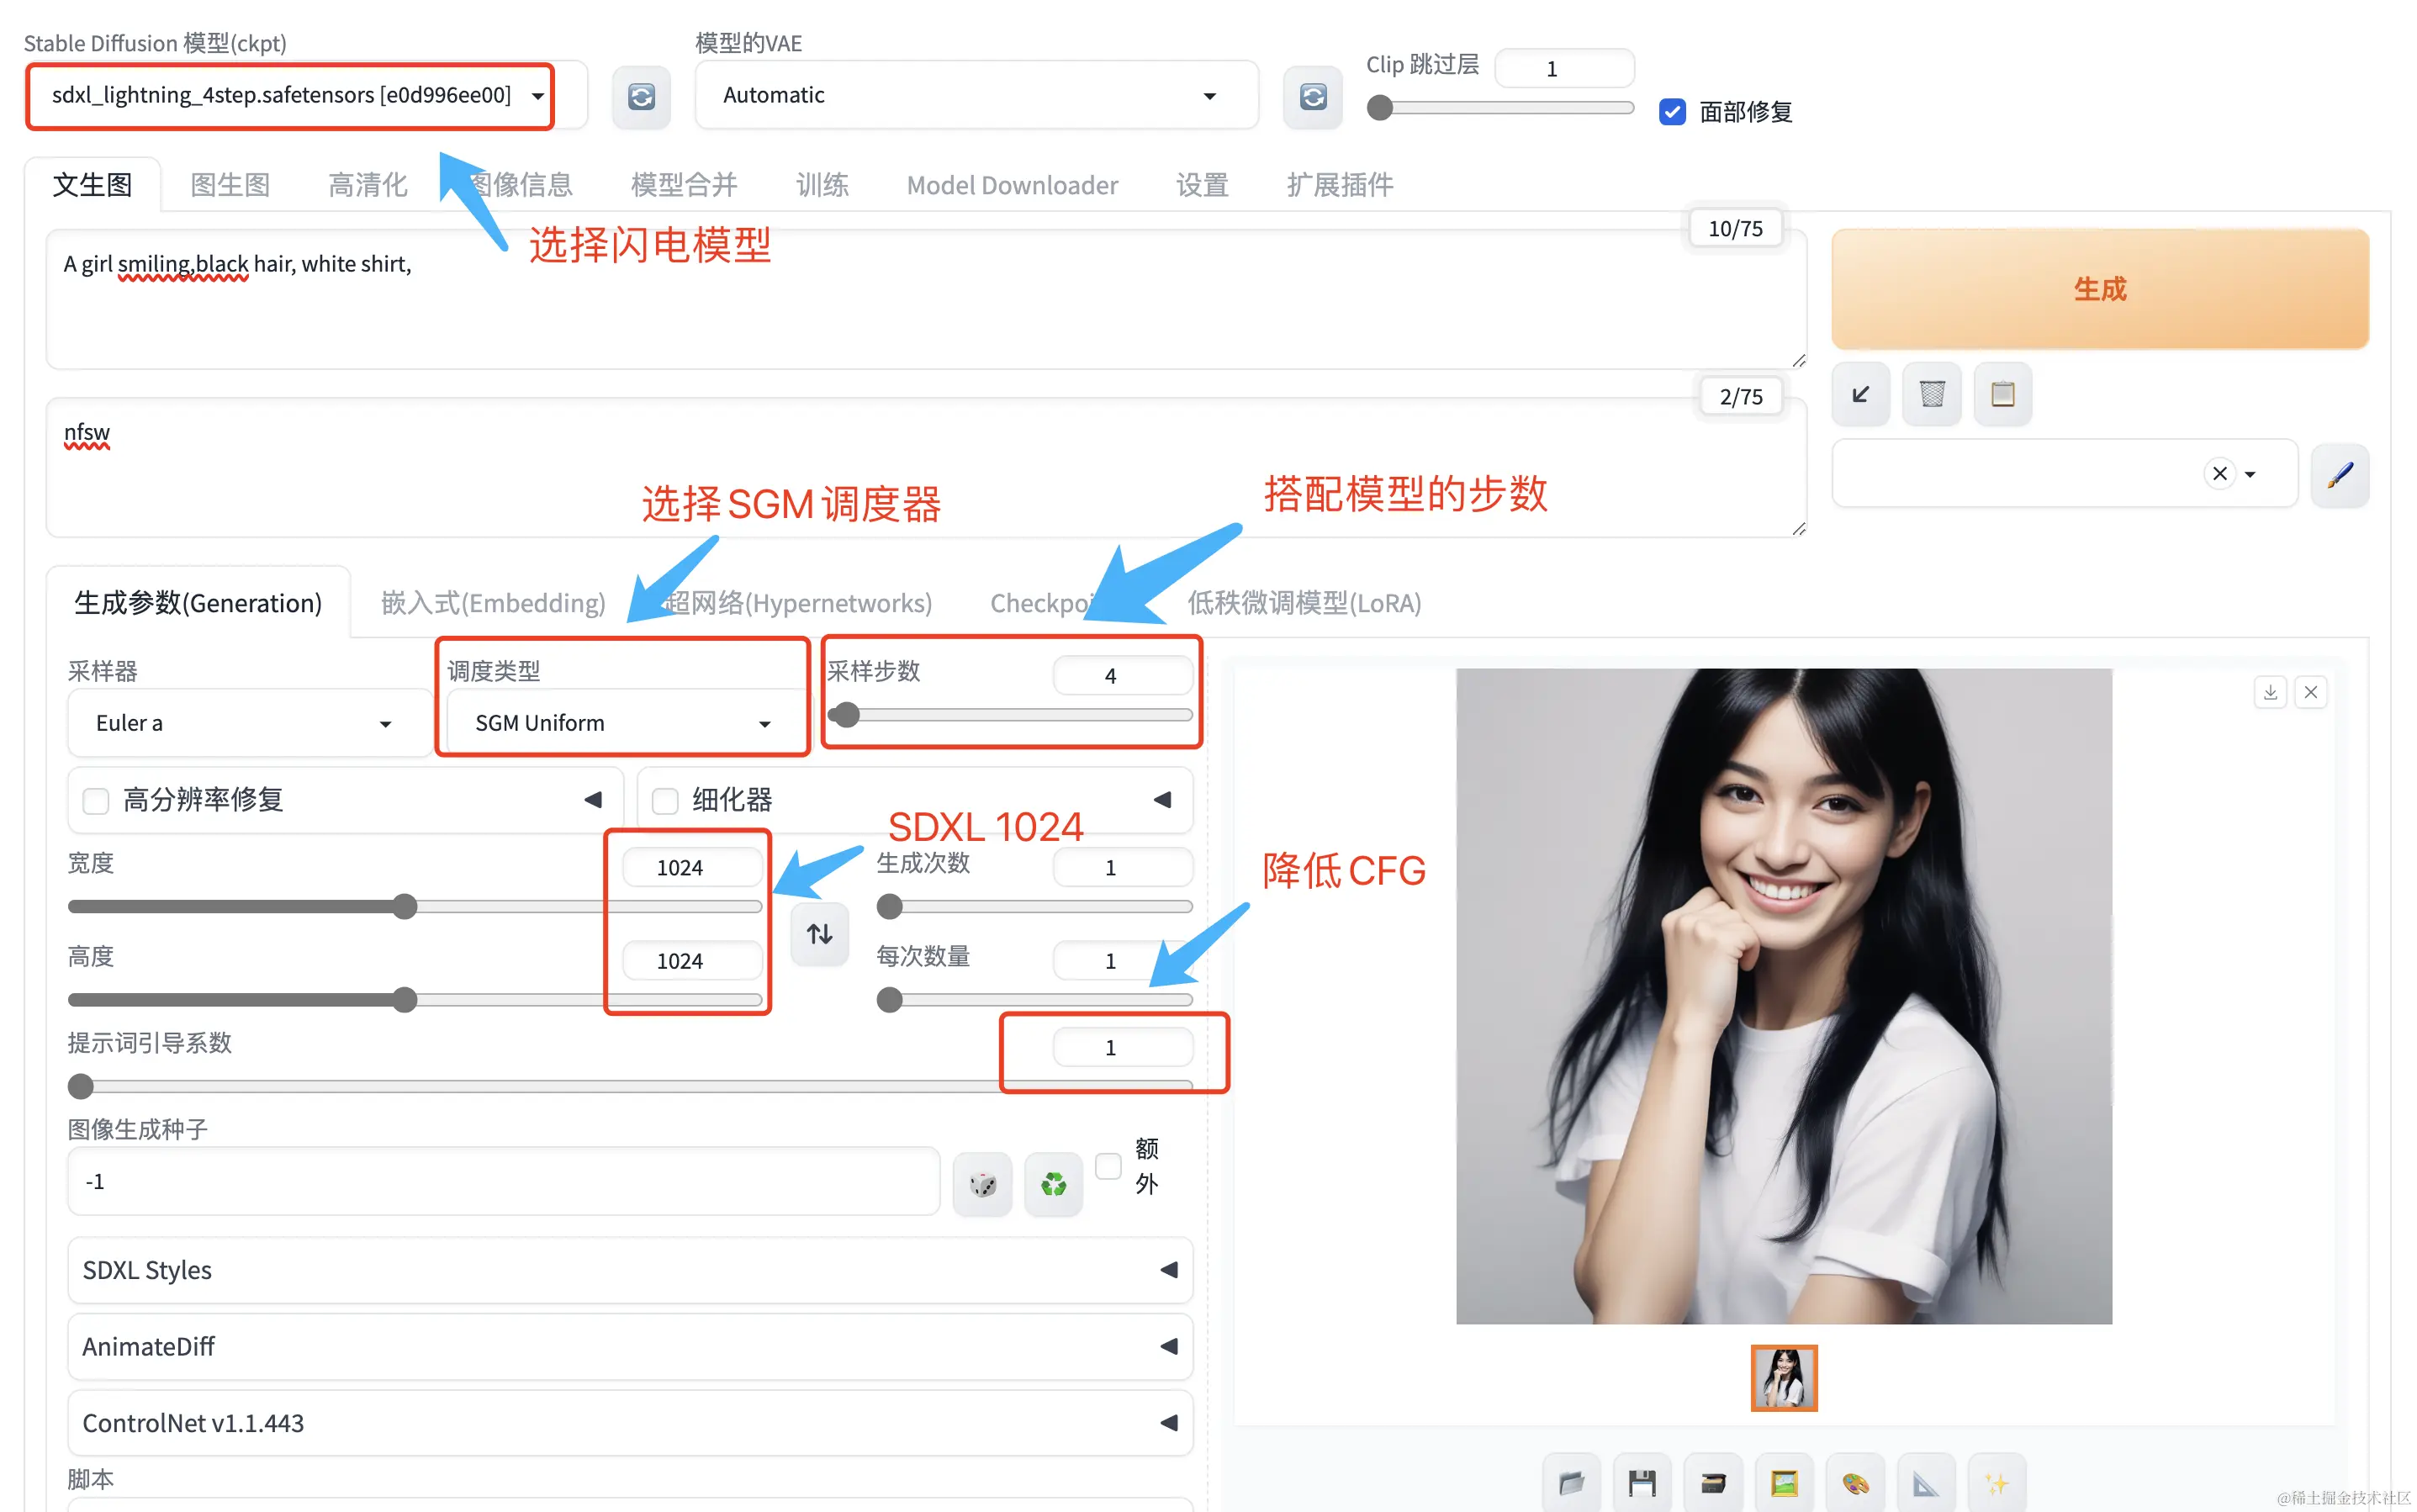Click the swap width and height icon
Viewport: 2417px width, 1512px height.
pyautogui.click(x=819, y=934)
